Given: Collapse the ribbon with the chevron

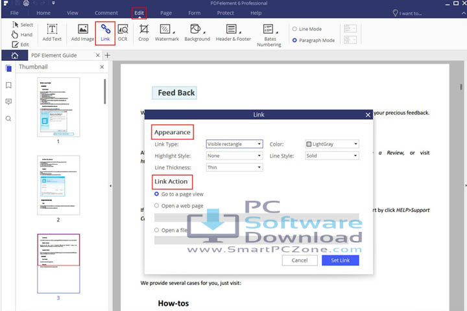Looking at the screenshot, I should coord(463,13).
